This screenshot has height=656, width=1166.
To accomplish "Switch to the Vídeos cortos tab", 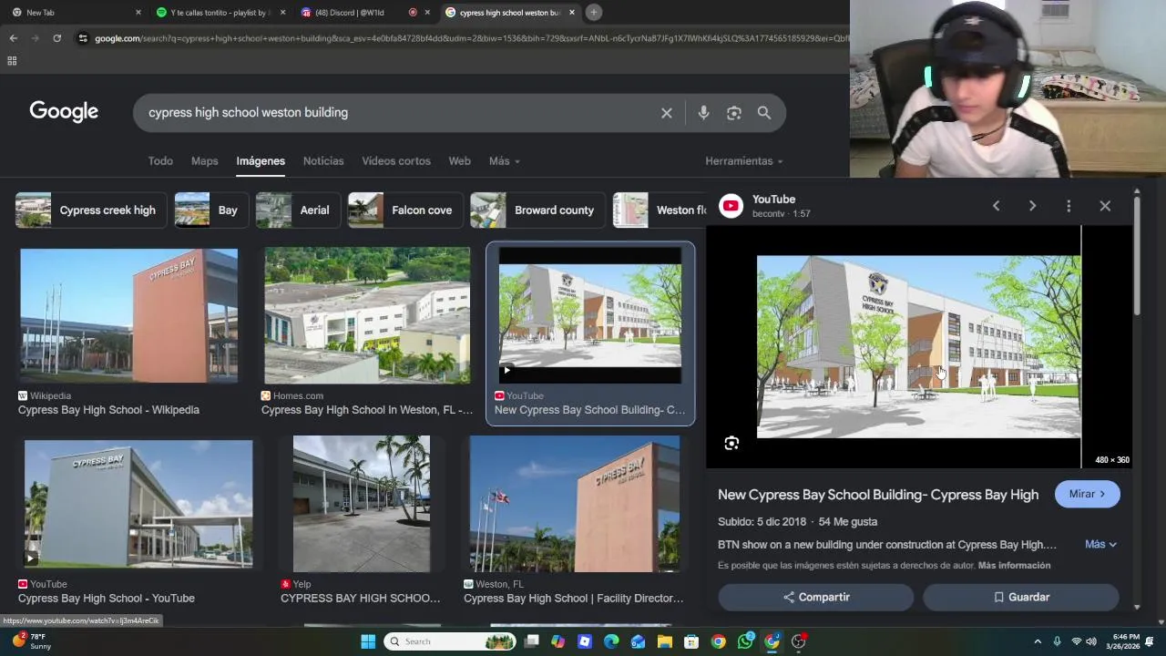I will coord(396,161).
